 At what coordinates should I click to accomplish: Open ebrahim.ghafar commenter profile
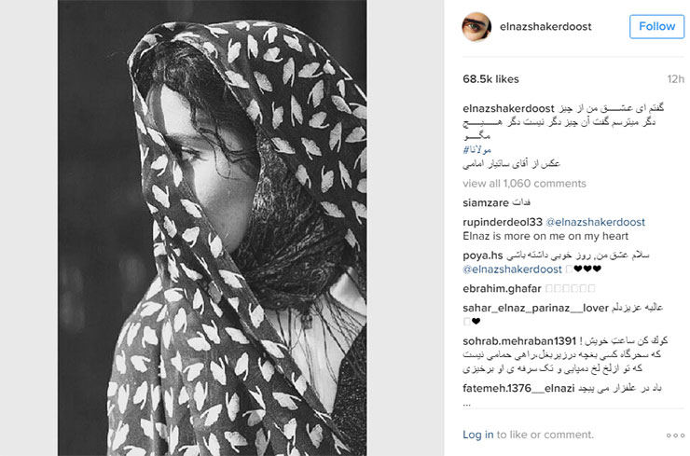[502, 289]
